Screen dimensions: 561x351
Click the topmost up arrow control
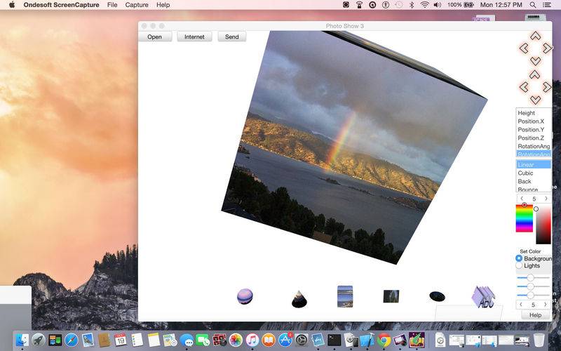pos(535,36)
